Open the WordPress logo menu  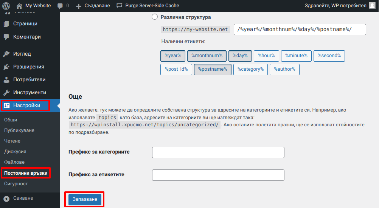pos(6,6)
